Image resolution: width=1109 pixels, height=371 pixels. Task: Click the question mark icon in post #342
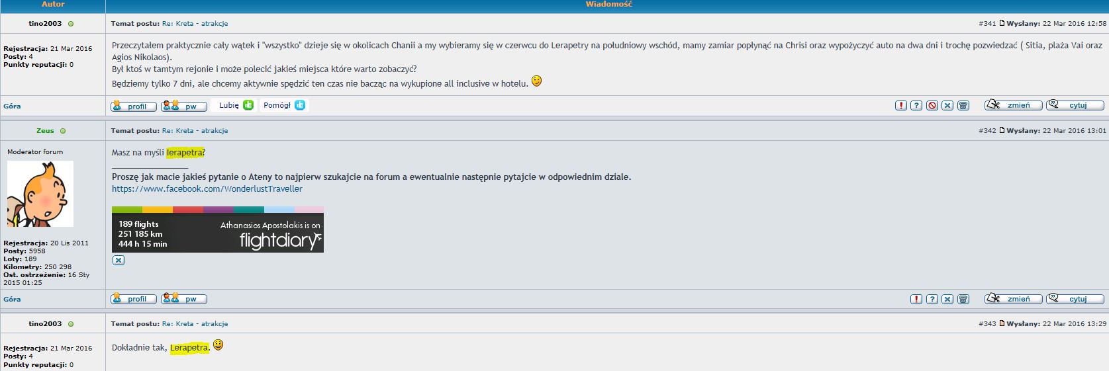point(932,299)
